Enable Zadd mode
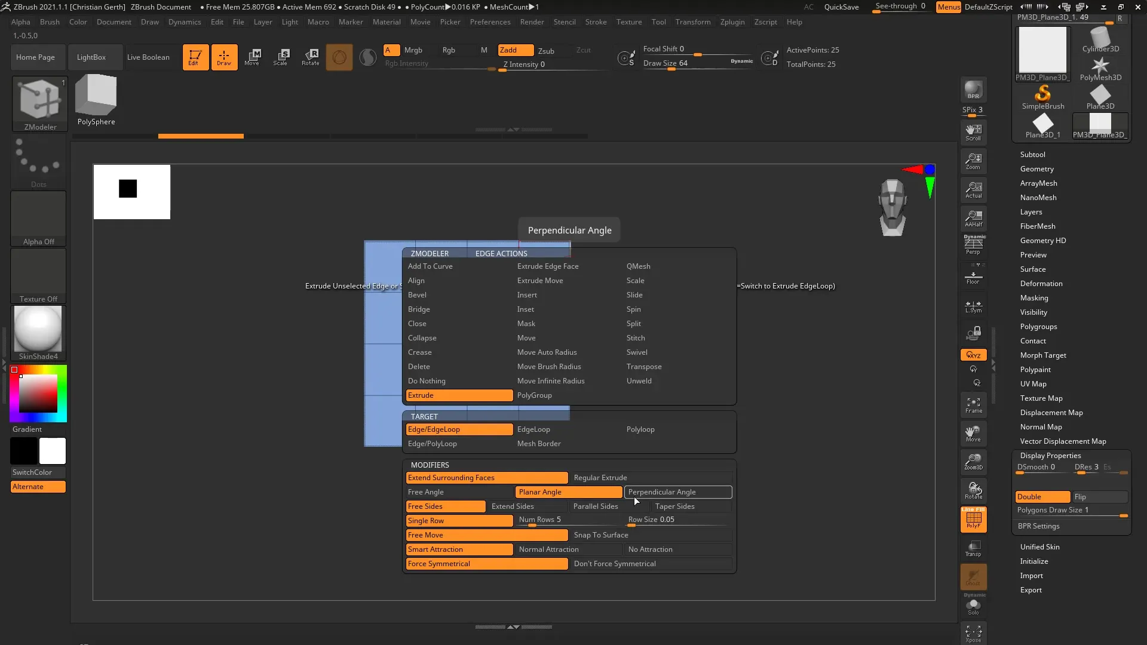Image resolution: width=1147 pixels, height=645 pixels. 516,50
